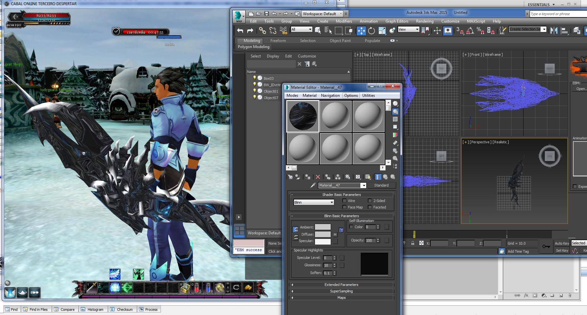Viewport: 587px width, 315px height.
Task: Activate the Select and Rotate tool
Action: (371, 30)
